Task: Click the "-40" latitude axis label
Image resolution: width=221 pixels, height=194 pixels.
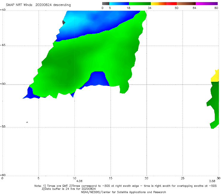Action: click(x=3, y=10)
